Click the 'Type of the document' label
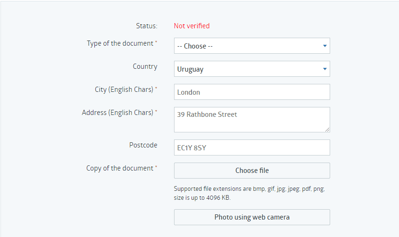Screen dimensions: 399x237 [120, 43]
